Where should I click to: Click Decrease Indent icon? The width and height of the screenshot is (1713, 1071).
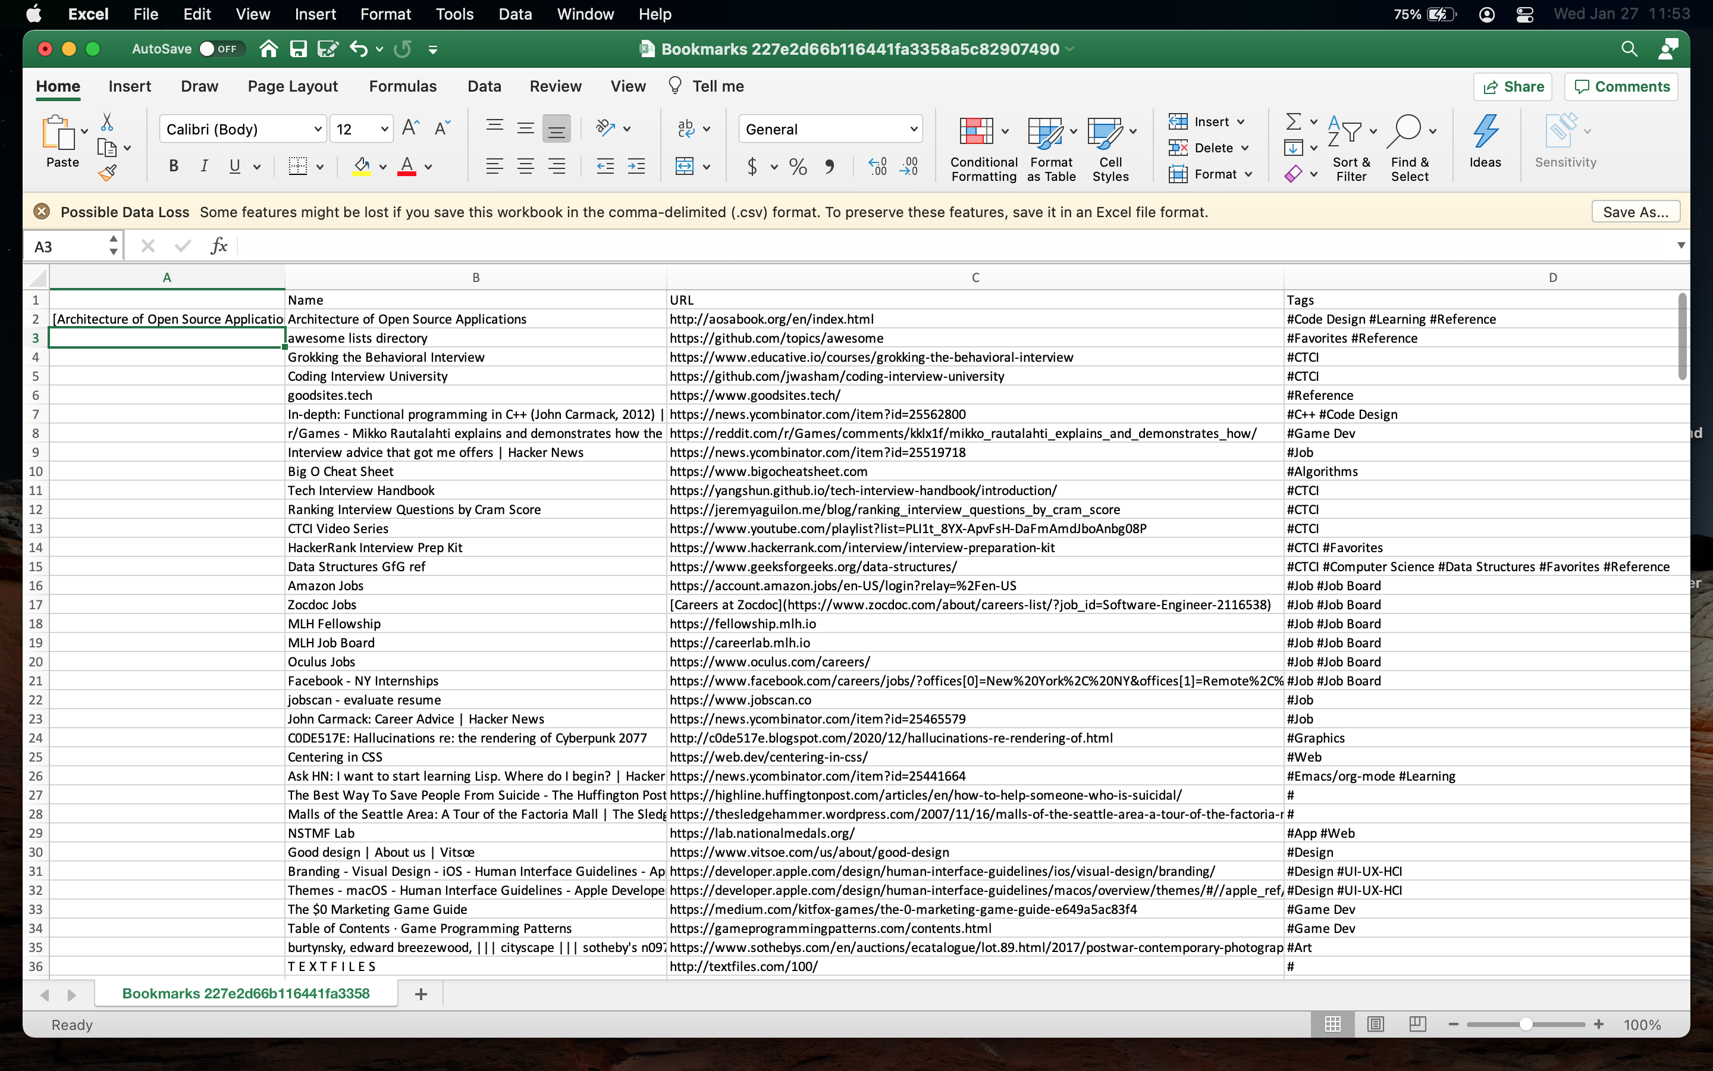point(605,167)
